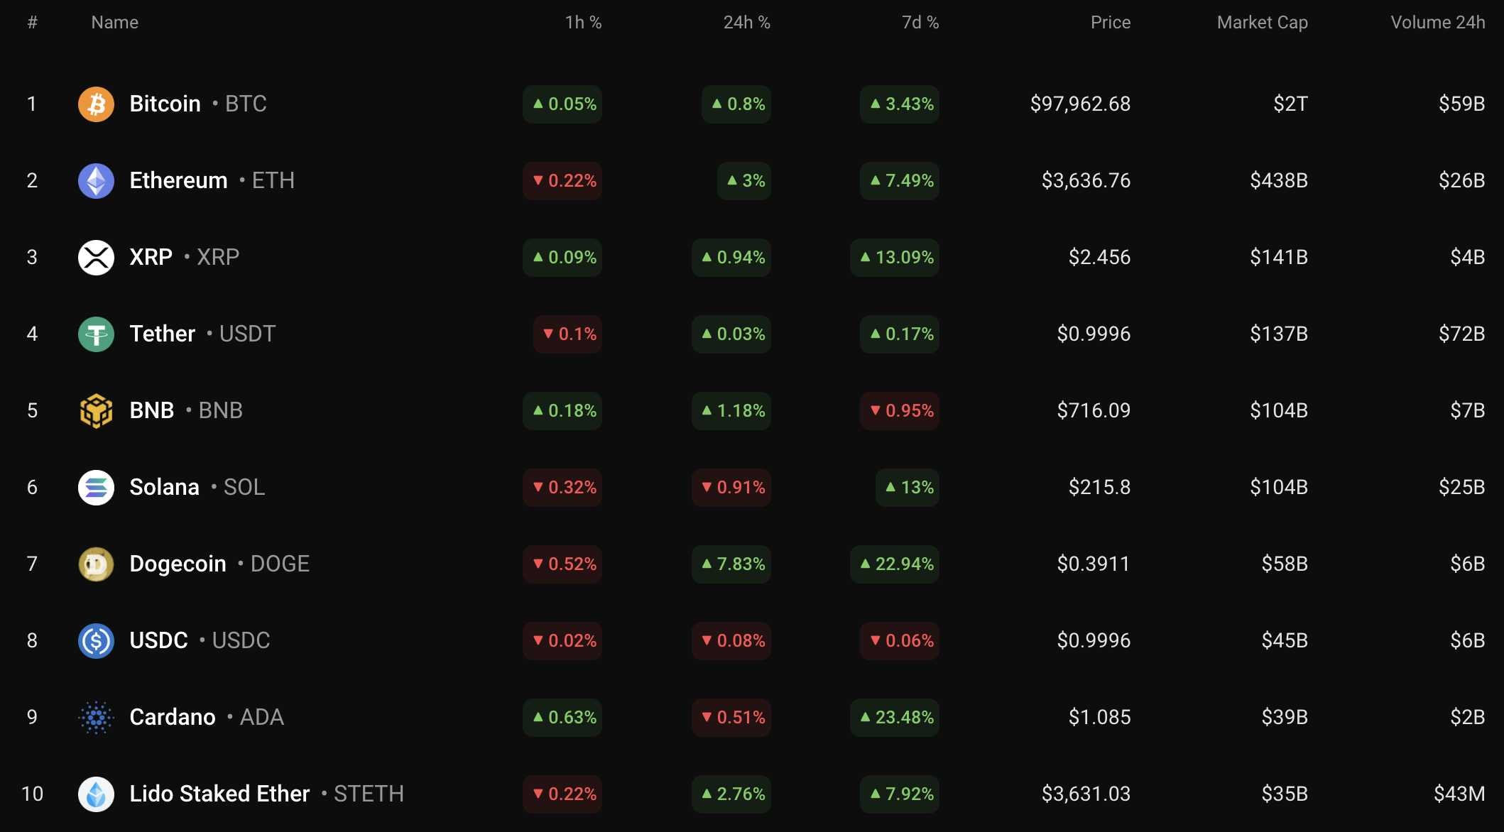This screenshot has width=1504, height=832.
Task: Click Bitcoin's price value $97,962.68
Action: point(1080,104)
